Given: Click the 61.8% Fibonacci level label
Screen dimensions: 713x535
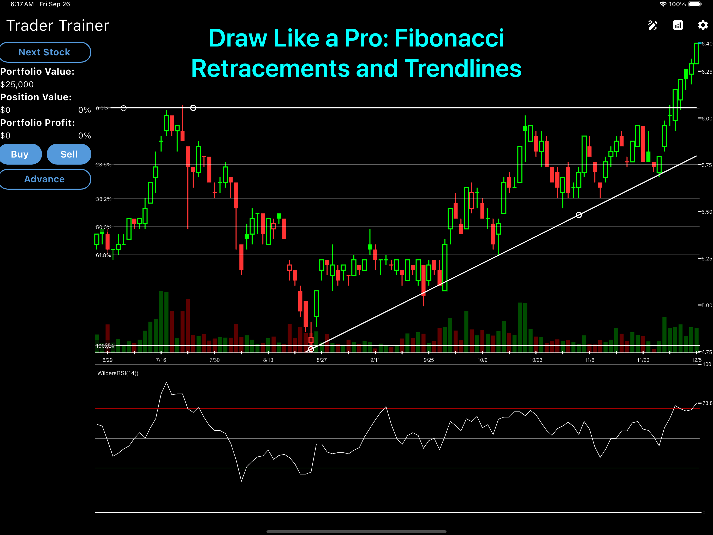Looking at the screenshot, I should pyautogui.click(x=103, y=255).
